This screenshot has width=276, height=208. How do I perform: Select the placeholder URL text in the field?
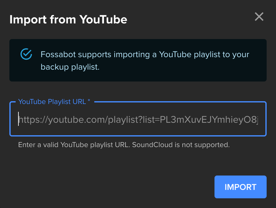137,119
